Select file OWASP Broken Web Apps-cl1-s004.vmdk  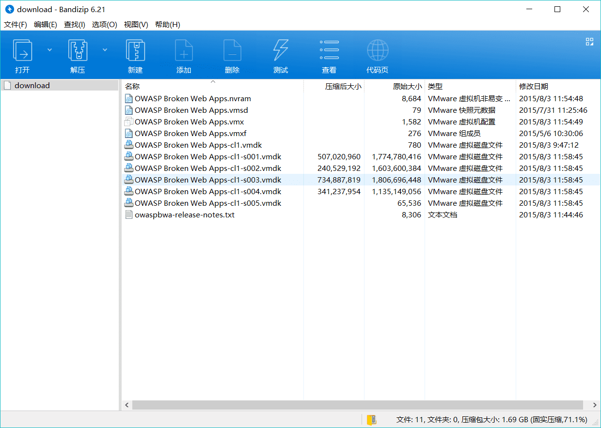(x=208, y=191)
